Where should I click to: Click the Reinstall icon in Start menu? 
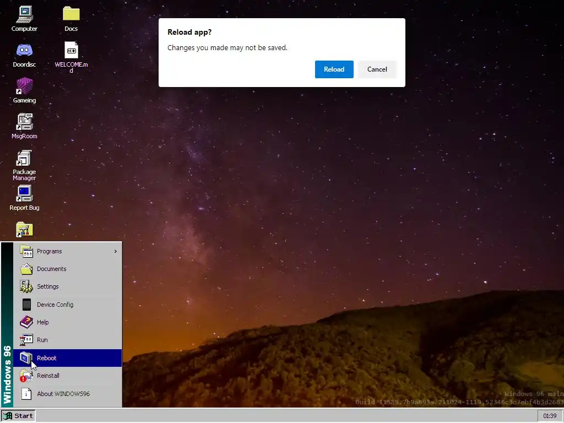[26, 376]
